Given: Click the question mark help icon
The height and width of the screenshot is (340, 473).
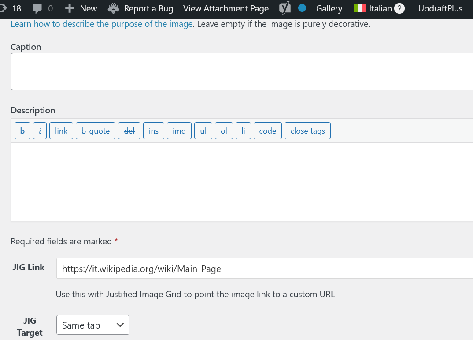Looking at the screenshot, I should point(399,8).
